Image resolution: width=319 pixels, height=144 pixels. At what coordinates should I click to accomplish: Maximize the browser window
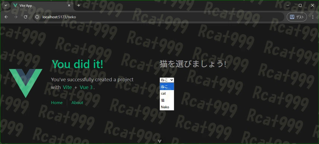[300, 5]
